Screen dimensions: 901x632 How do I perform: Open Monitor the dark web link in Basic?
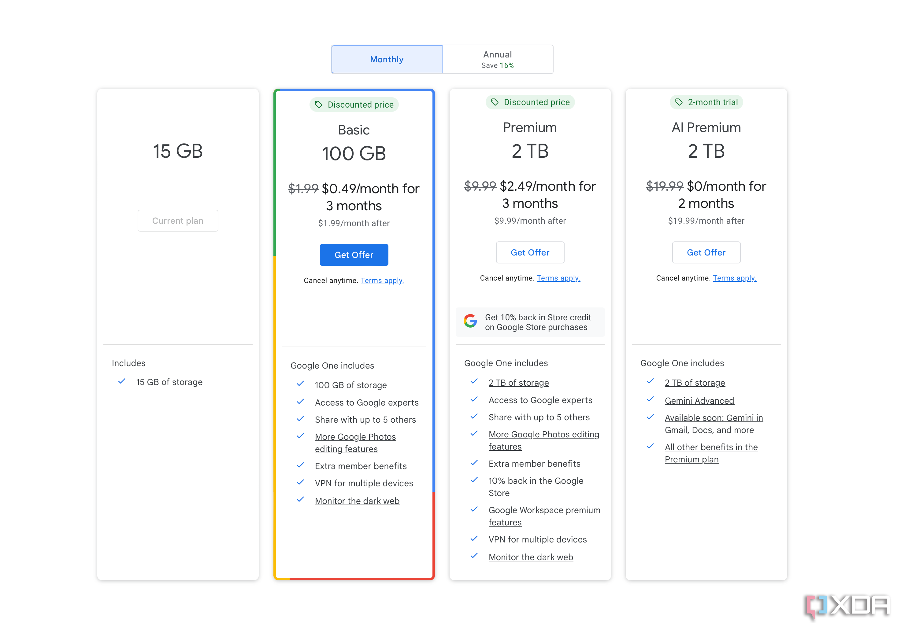[x=357, y=501]
